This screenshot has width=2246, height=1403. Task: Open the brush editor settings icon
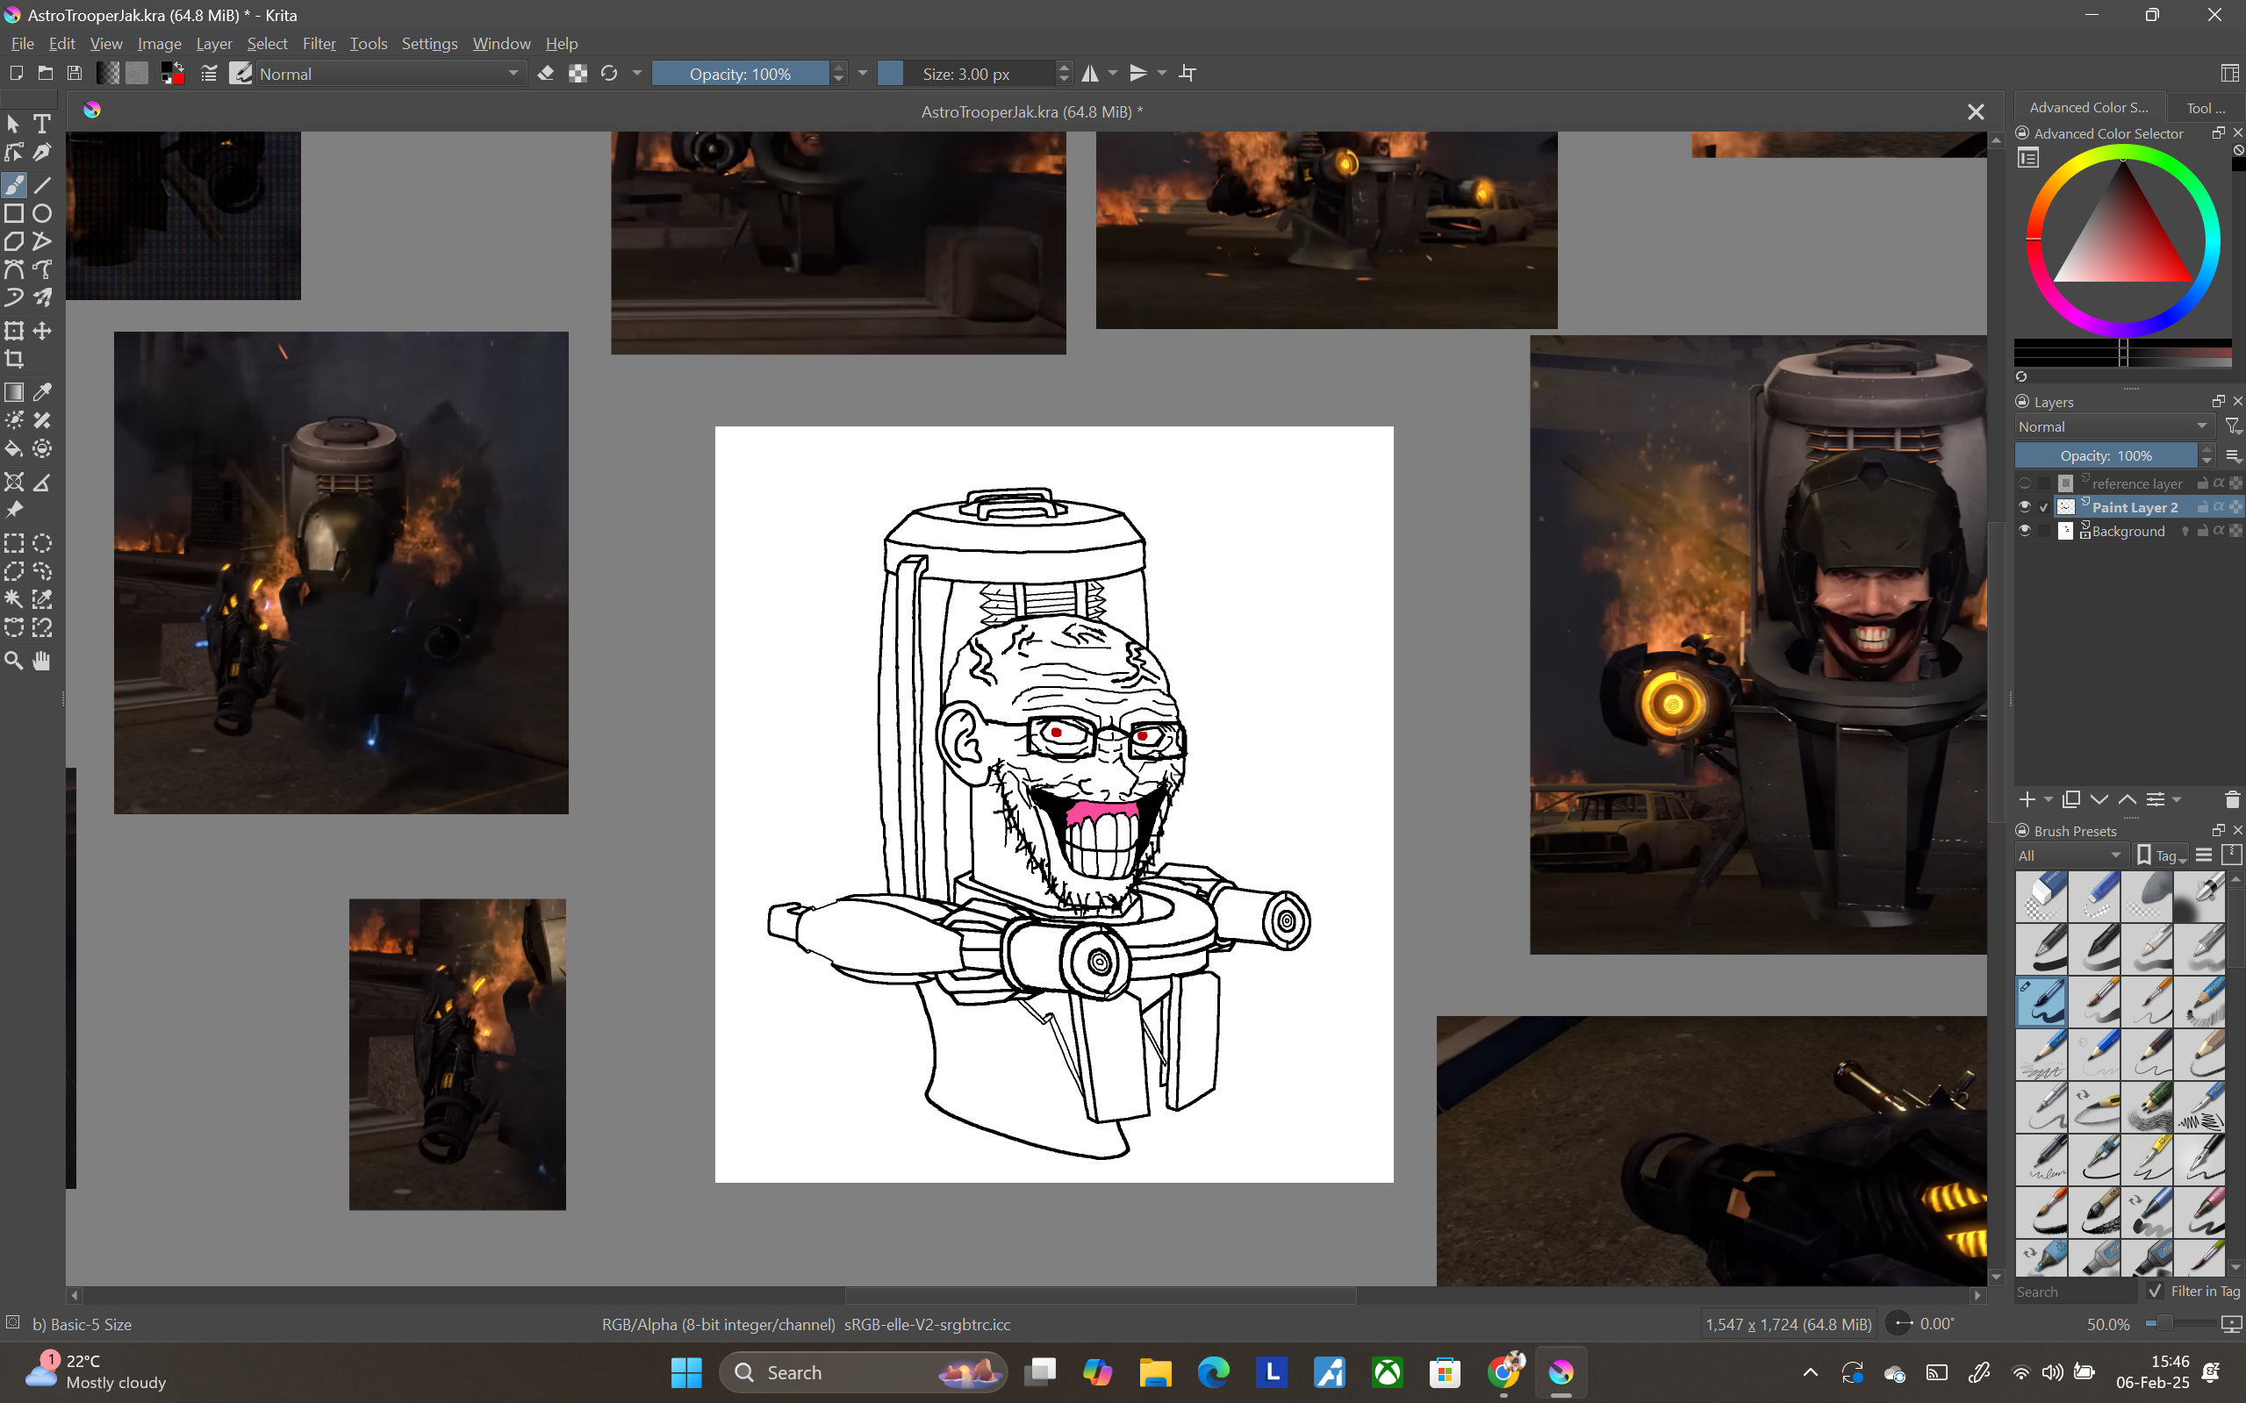pos(209,74)
